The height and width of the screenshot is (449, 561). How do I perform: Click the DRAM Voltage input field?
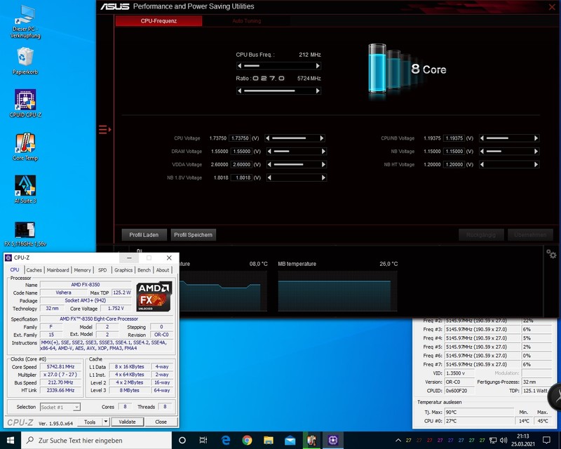pos(241,152)
